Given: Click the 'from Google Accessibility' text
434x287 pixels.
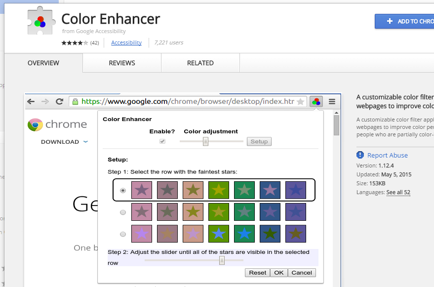Looking at the screenshot, I should point(94,31).
